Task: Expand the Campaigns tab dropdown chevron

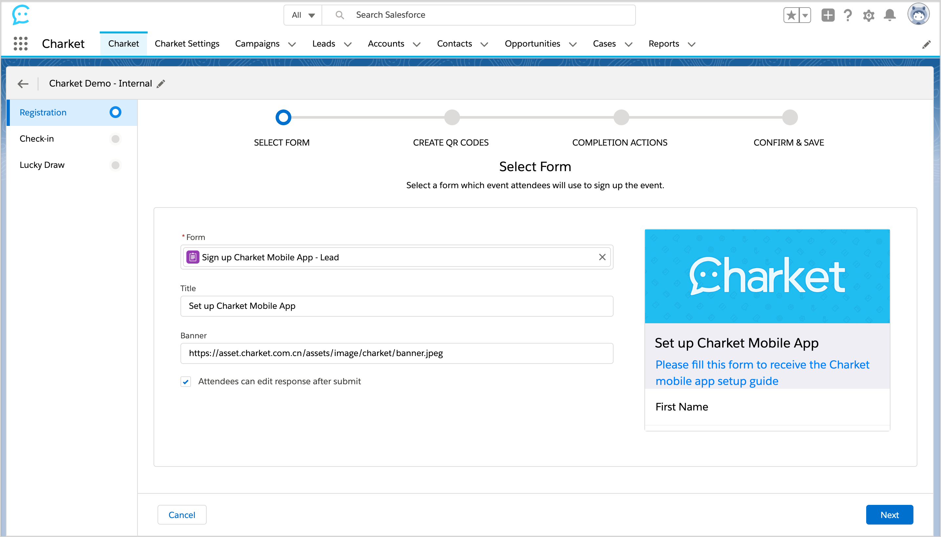Action: 292,44
